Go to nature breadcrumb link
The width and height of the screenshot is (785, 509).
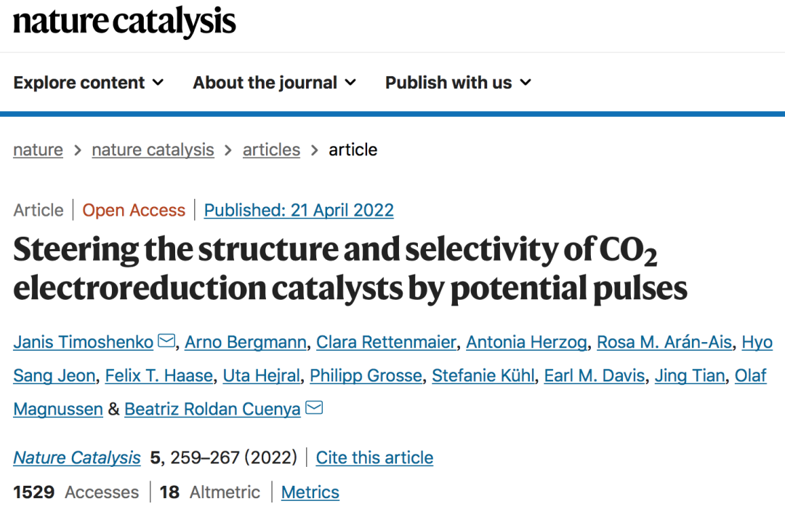point(38,150)
